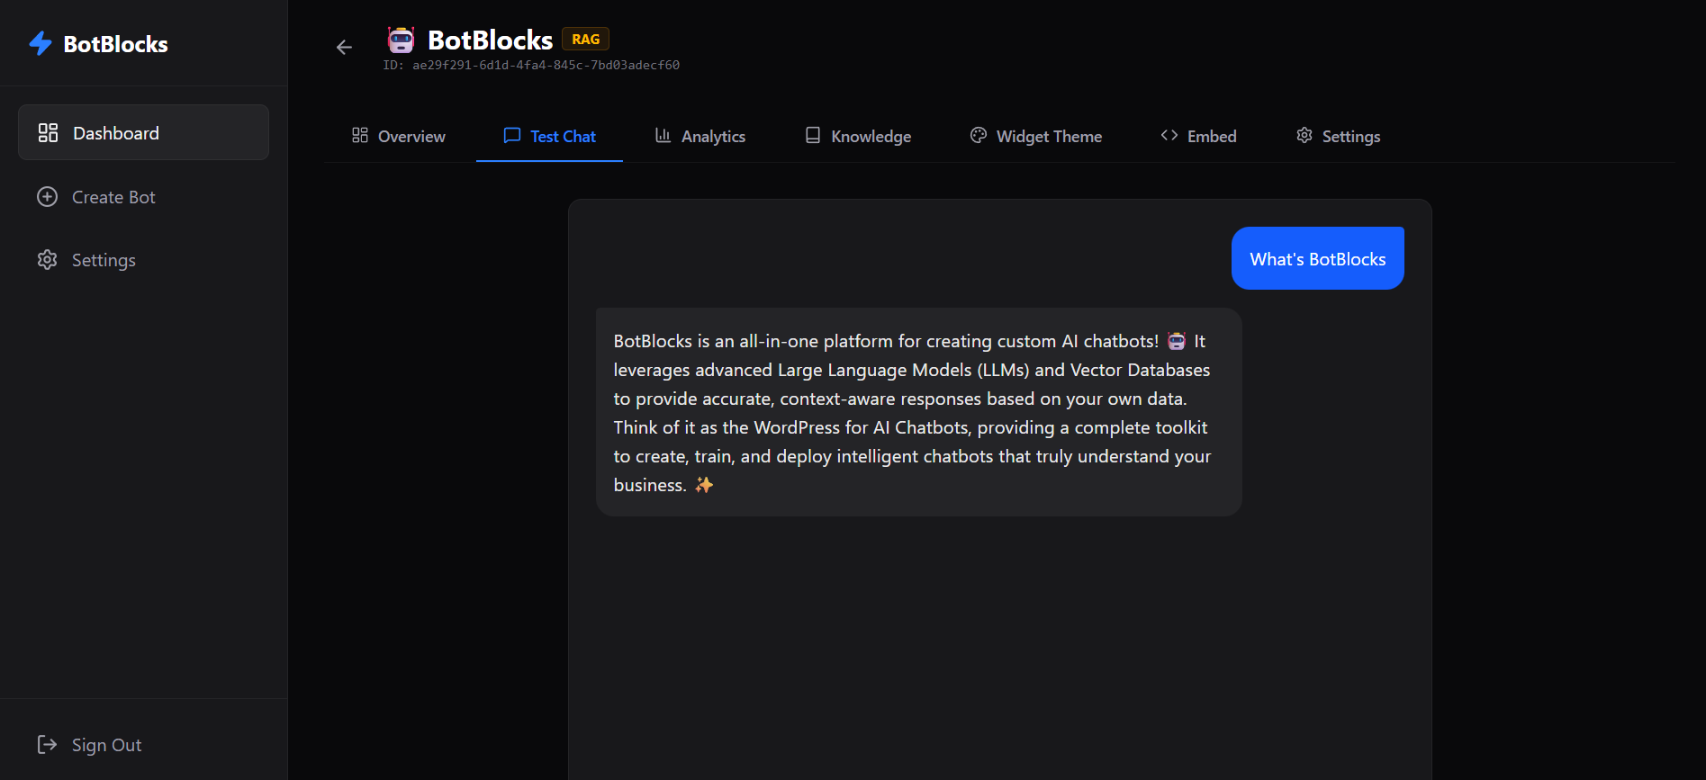Click the robot emoji in the bot reply
Image resolution: width=1706 pixels, height=780 pixels.
click(1177, 341)
